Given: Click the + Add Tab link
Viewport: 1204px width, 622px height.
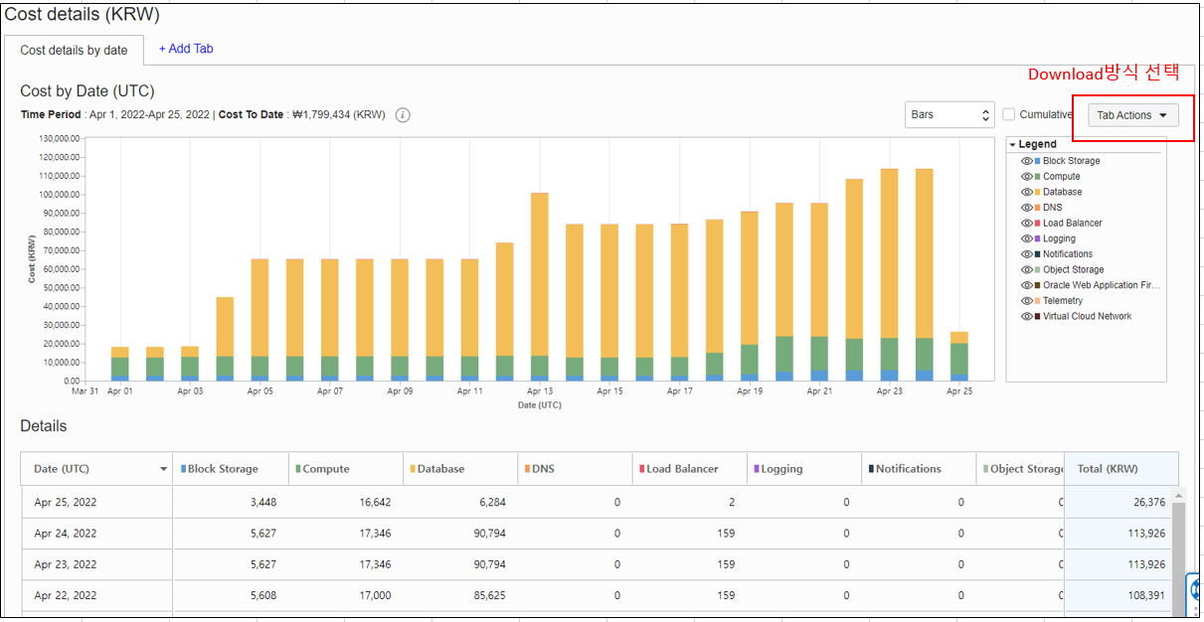Looking at the screenshot, I should click(x=186, y=49).
